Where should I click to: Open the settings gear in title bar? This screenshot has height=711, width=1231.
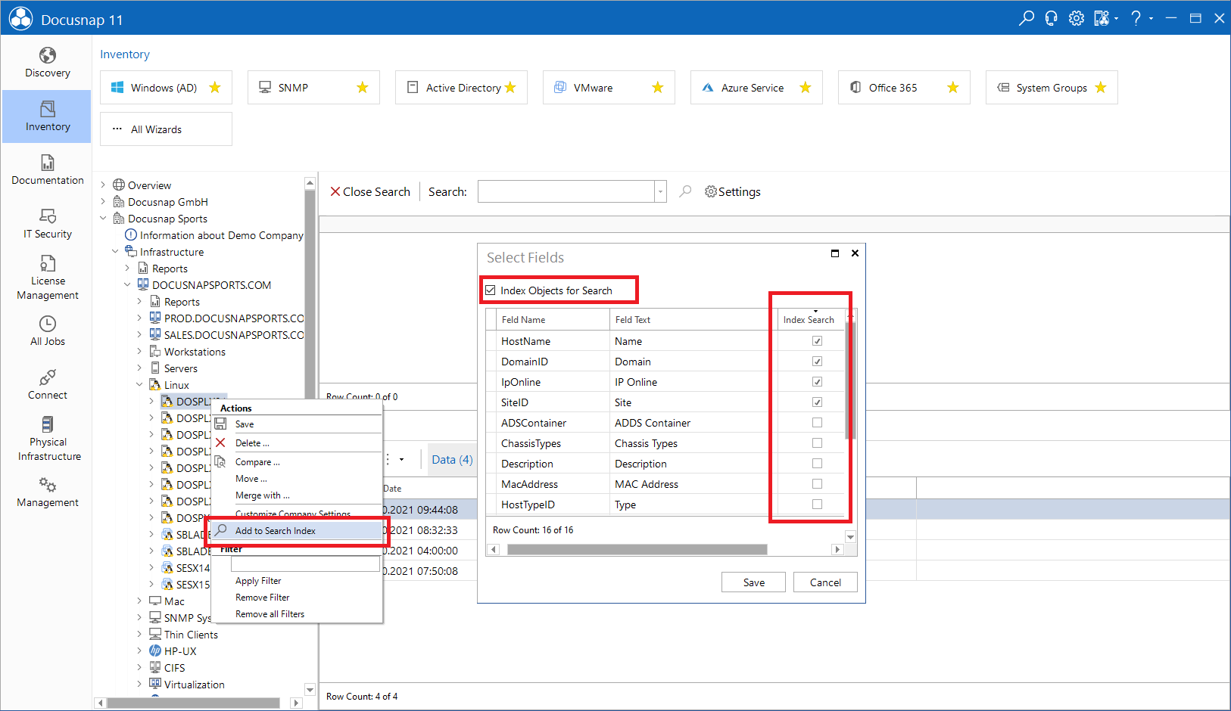click(x=1076, y=18)
